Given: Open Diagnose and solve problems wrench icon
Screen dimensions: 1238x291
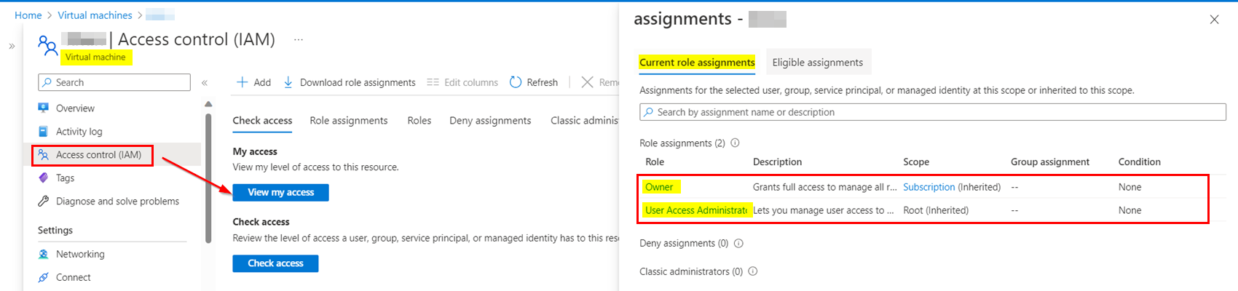Looking at the screenshot, I should (44, 202).
